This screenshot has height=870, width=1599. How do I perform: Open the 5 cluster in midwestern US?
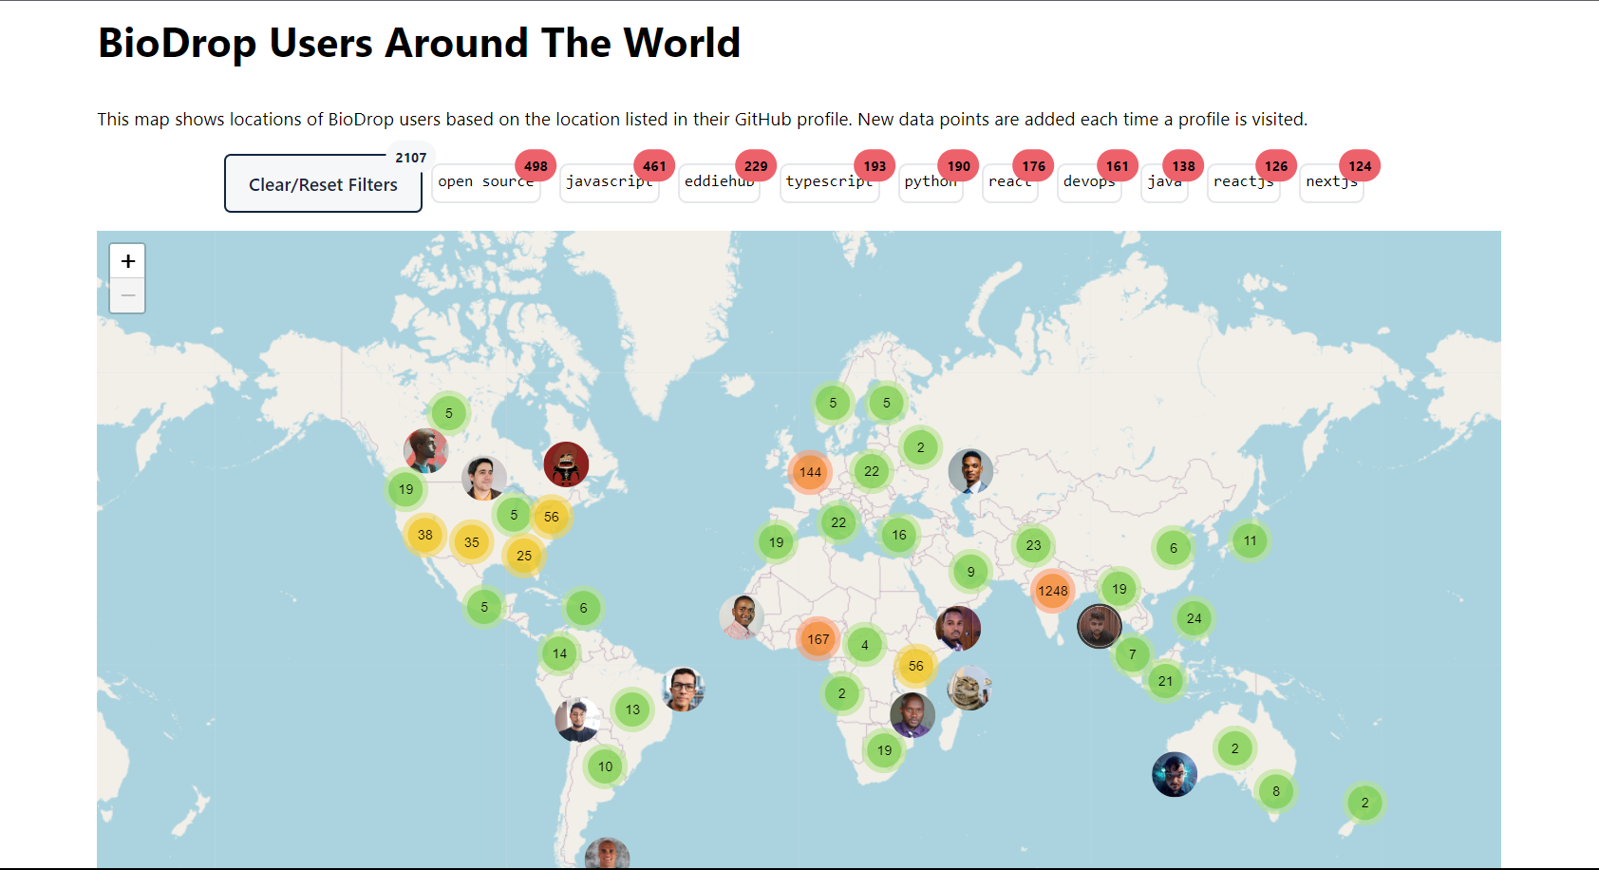[514, 515]
